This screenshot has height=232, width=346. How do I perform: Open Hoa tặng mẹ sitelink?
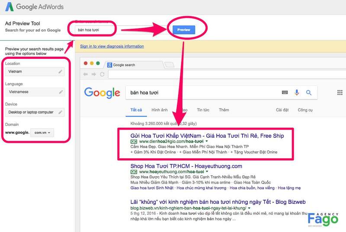point(289,188)
